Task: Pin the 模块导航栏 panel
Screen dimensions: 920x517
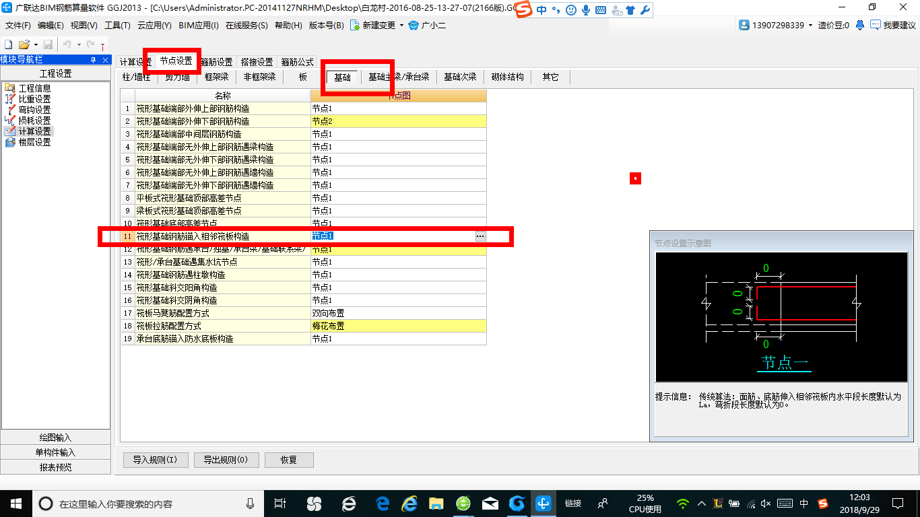Action: point(94,60)
